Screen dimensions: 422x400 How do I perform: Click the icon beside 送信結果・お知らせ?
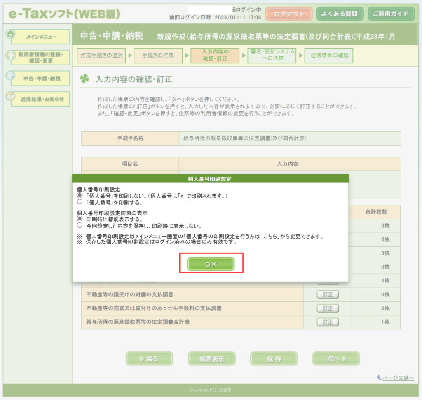[x=10, y=96]
